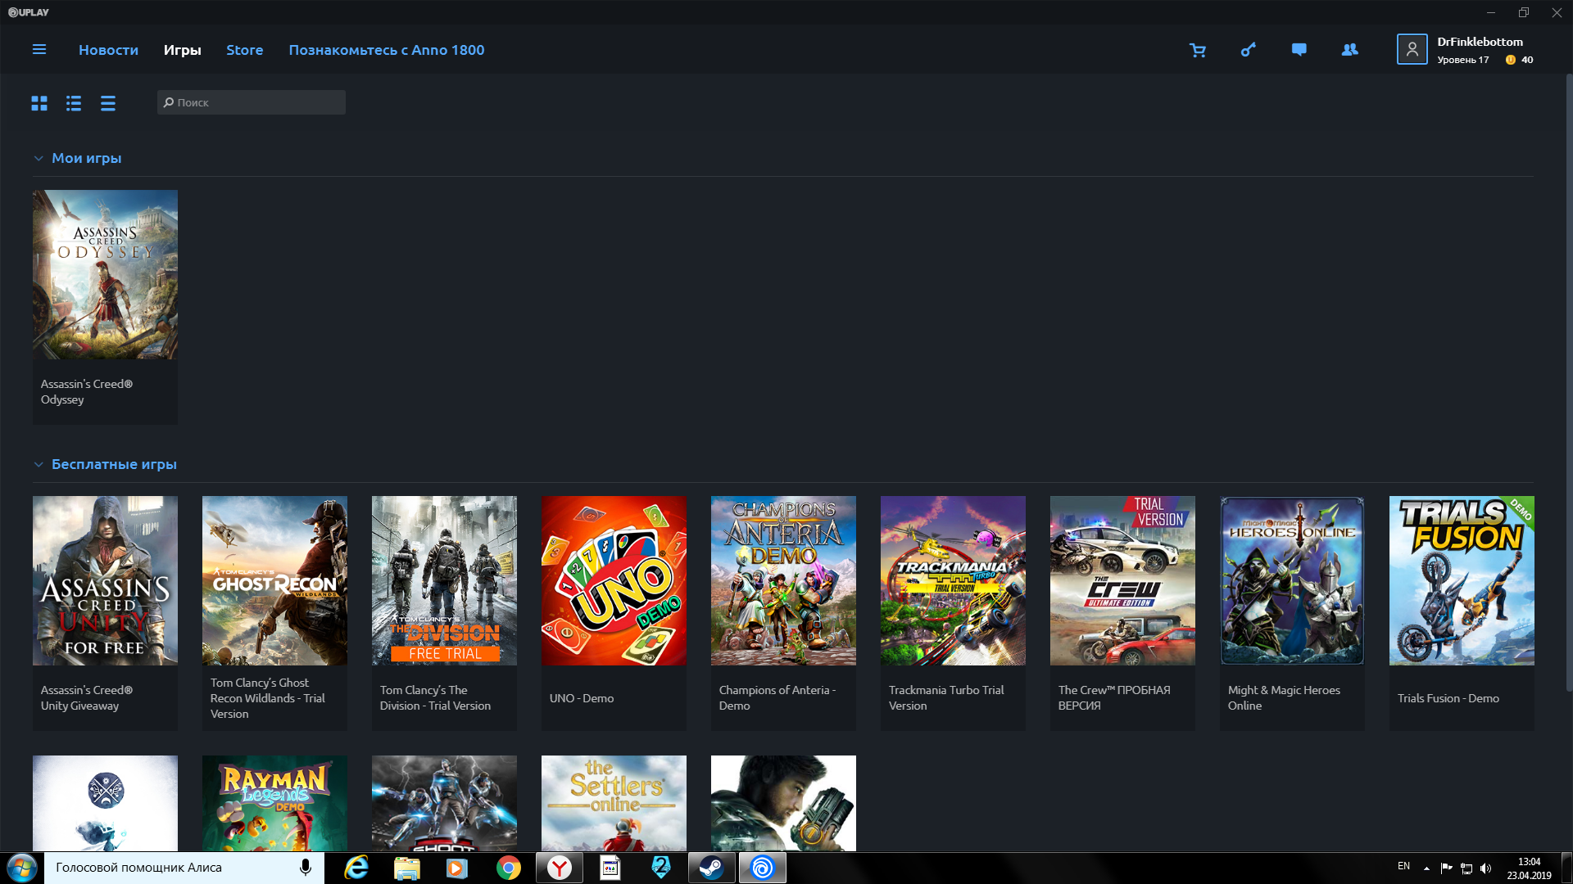Open The Division Trial Version cover

(x=444, y=580)
